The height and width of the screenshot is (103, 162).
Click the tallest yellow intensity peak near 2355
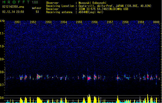89,98
